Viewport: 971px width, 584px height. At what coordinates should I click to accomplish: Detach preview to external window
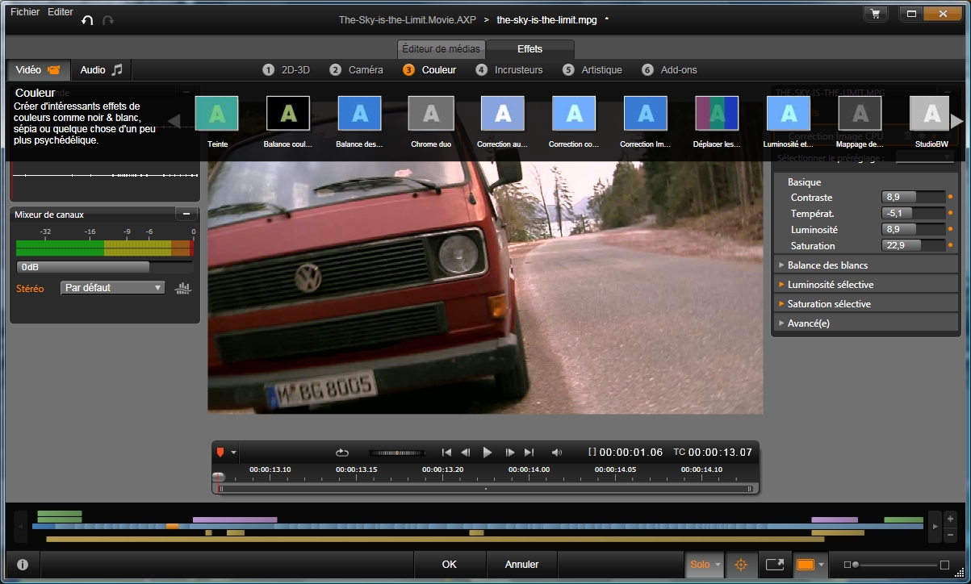click(x=775, y=565)
